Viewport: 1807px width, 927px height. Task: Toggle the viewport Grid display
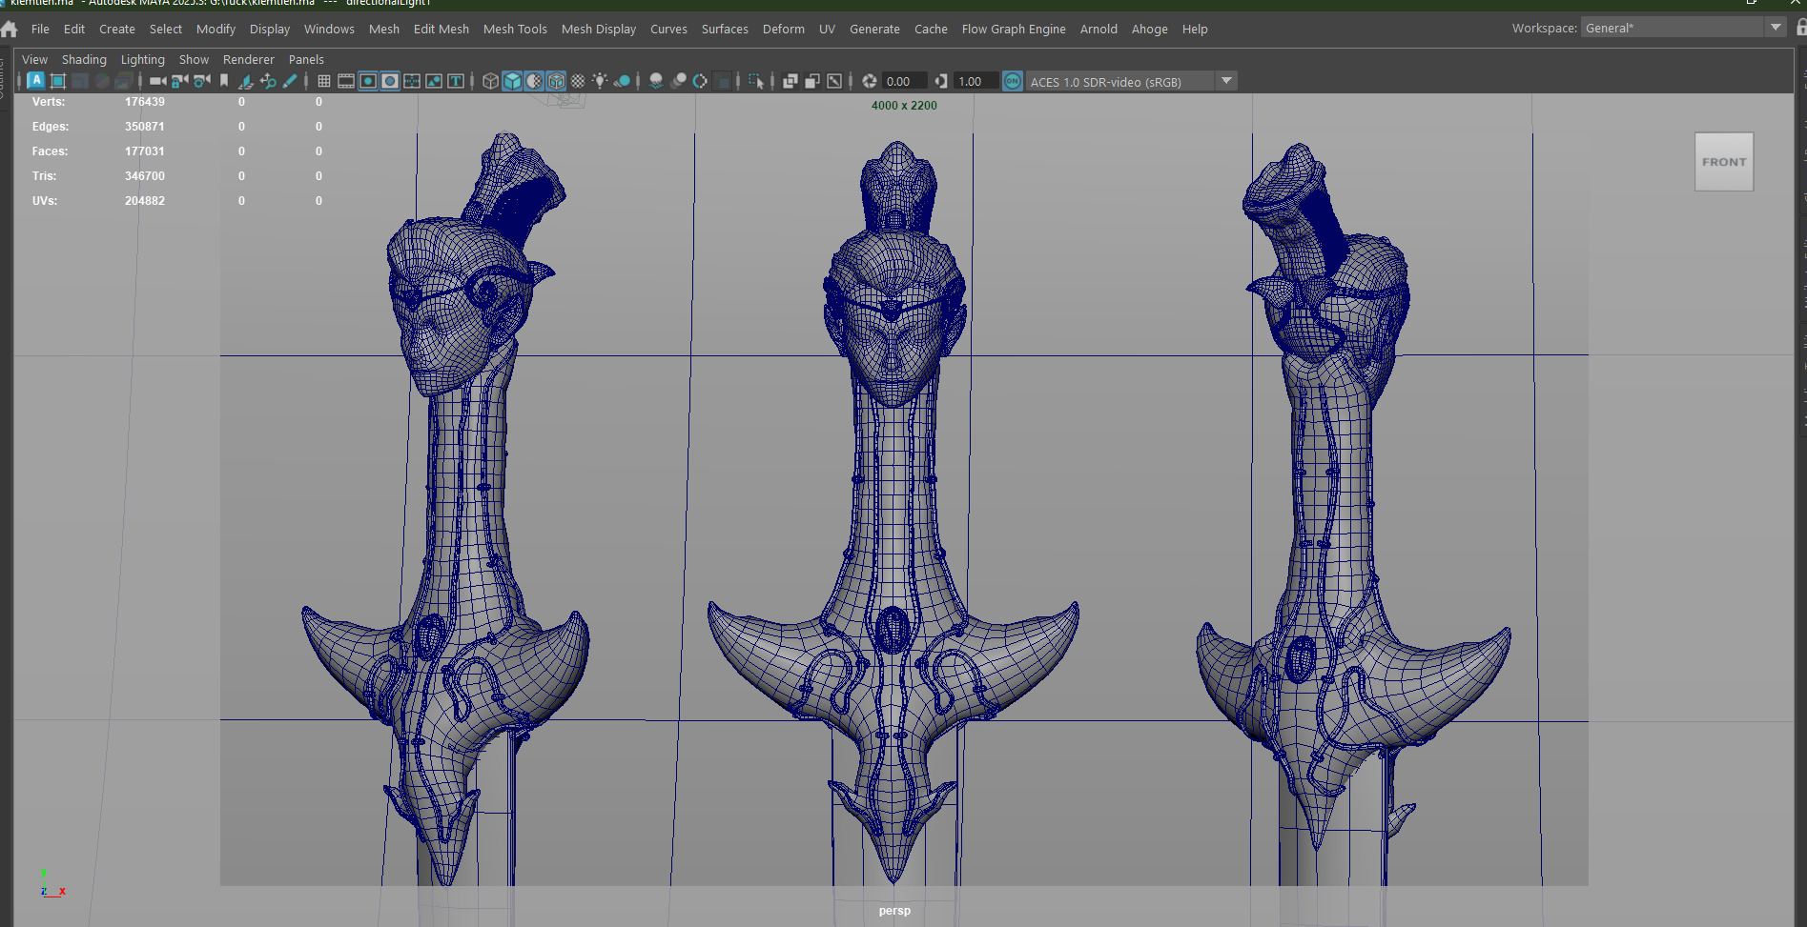(324, 81)
